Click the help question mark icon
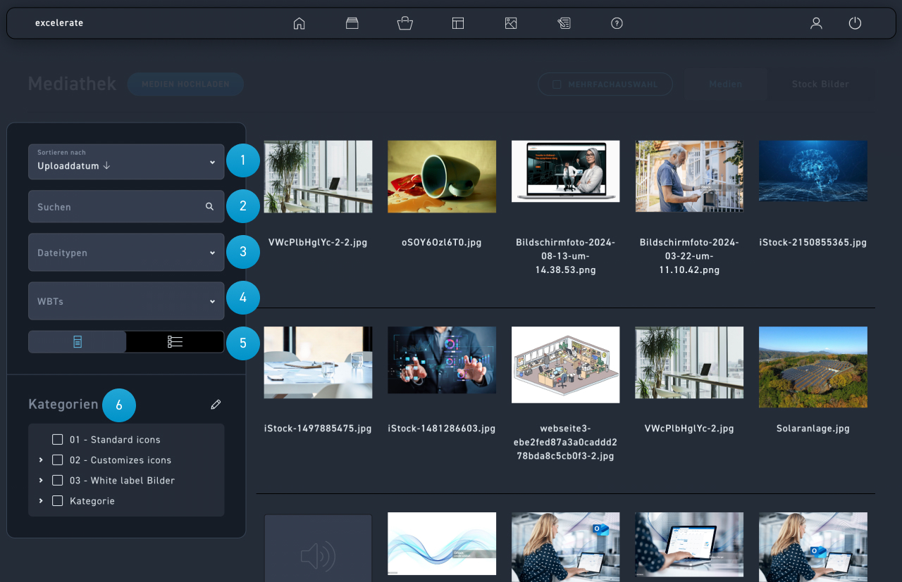 point(617,23)
